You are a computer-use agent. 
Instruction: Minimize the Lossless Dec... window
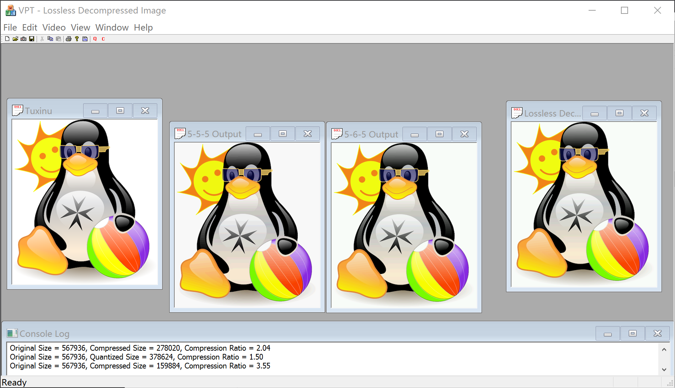click(595, 113)
